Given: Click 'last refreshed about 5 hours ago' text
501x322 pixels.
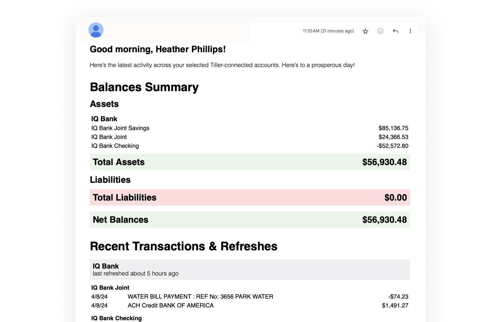Looking at the screenshot, I should point(136,274).
